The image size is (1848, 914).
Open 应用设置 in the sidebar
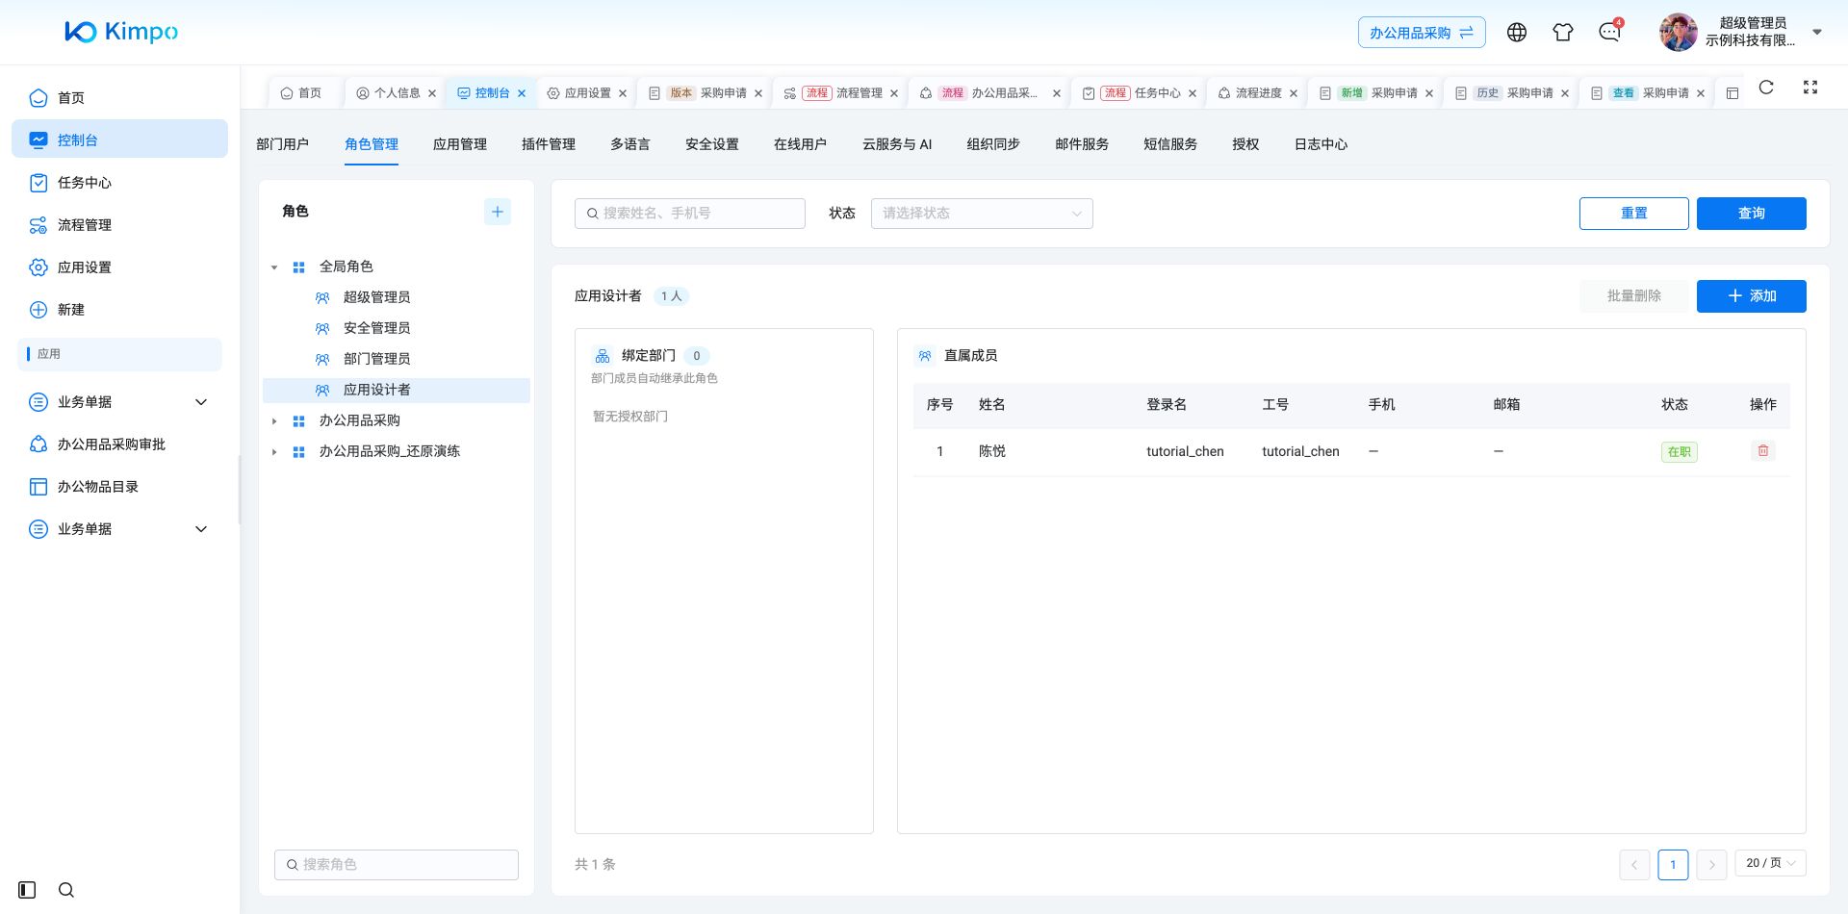119,267
